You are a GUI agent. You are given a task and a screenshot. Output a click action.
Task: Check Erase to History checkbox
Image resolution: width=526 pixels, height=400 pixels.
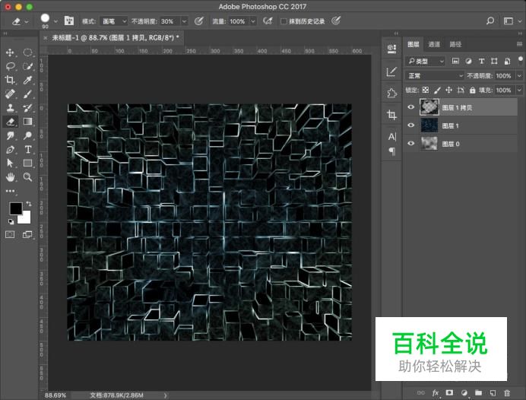tap(284, 21)
